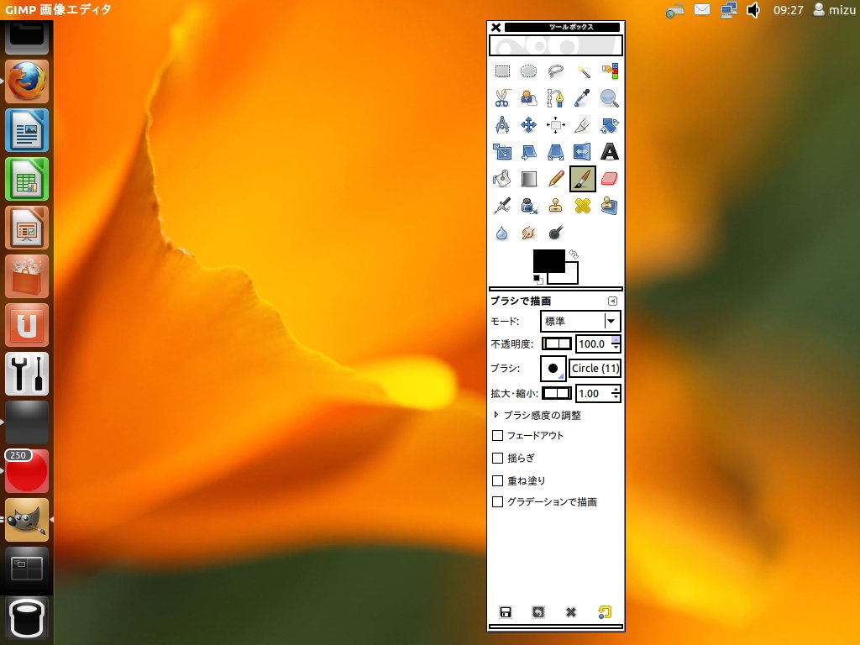Pick the Color Picker eyedropper tool

pyautogui.click(x=583, y=97)
